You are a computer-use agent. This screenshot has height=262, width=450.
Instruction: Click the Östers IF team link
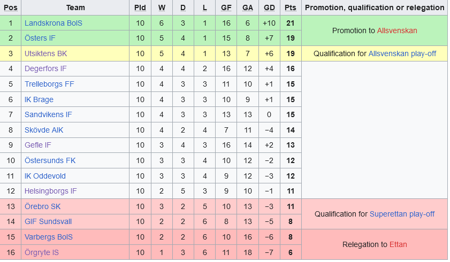(x=40, y=38)
